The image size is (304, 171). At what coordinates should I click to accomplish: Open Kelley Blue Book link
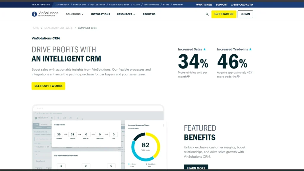pos(119,5)
